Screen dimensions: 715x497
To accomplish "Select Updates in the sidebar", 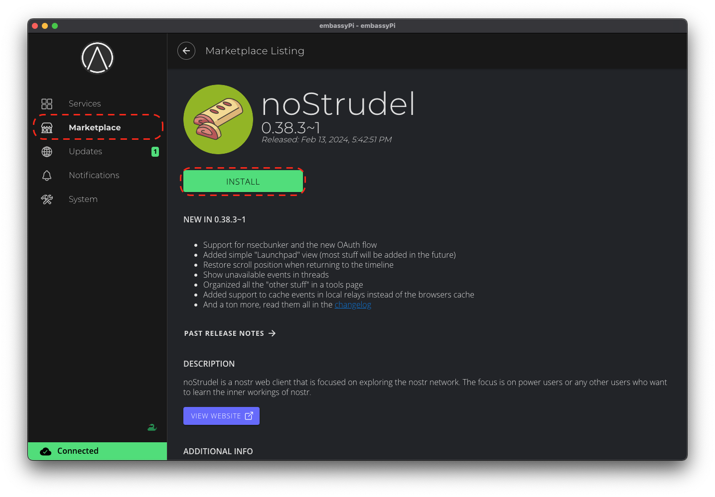I will [85, 151].
